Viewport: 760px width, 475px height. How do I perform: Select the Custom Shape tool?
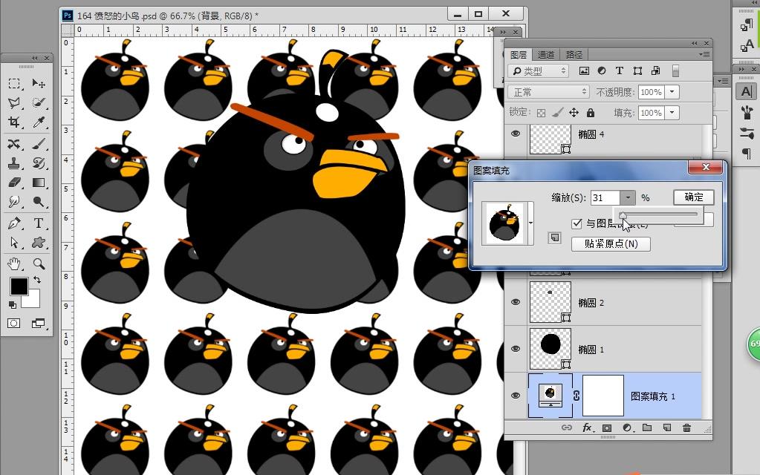coord(39,242)
